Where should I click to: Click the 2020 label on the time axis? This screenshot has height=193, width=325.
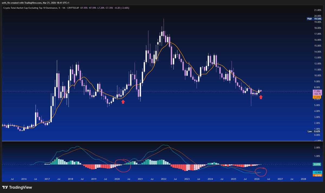[x=117, y=179]
